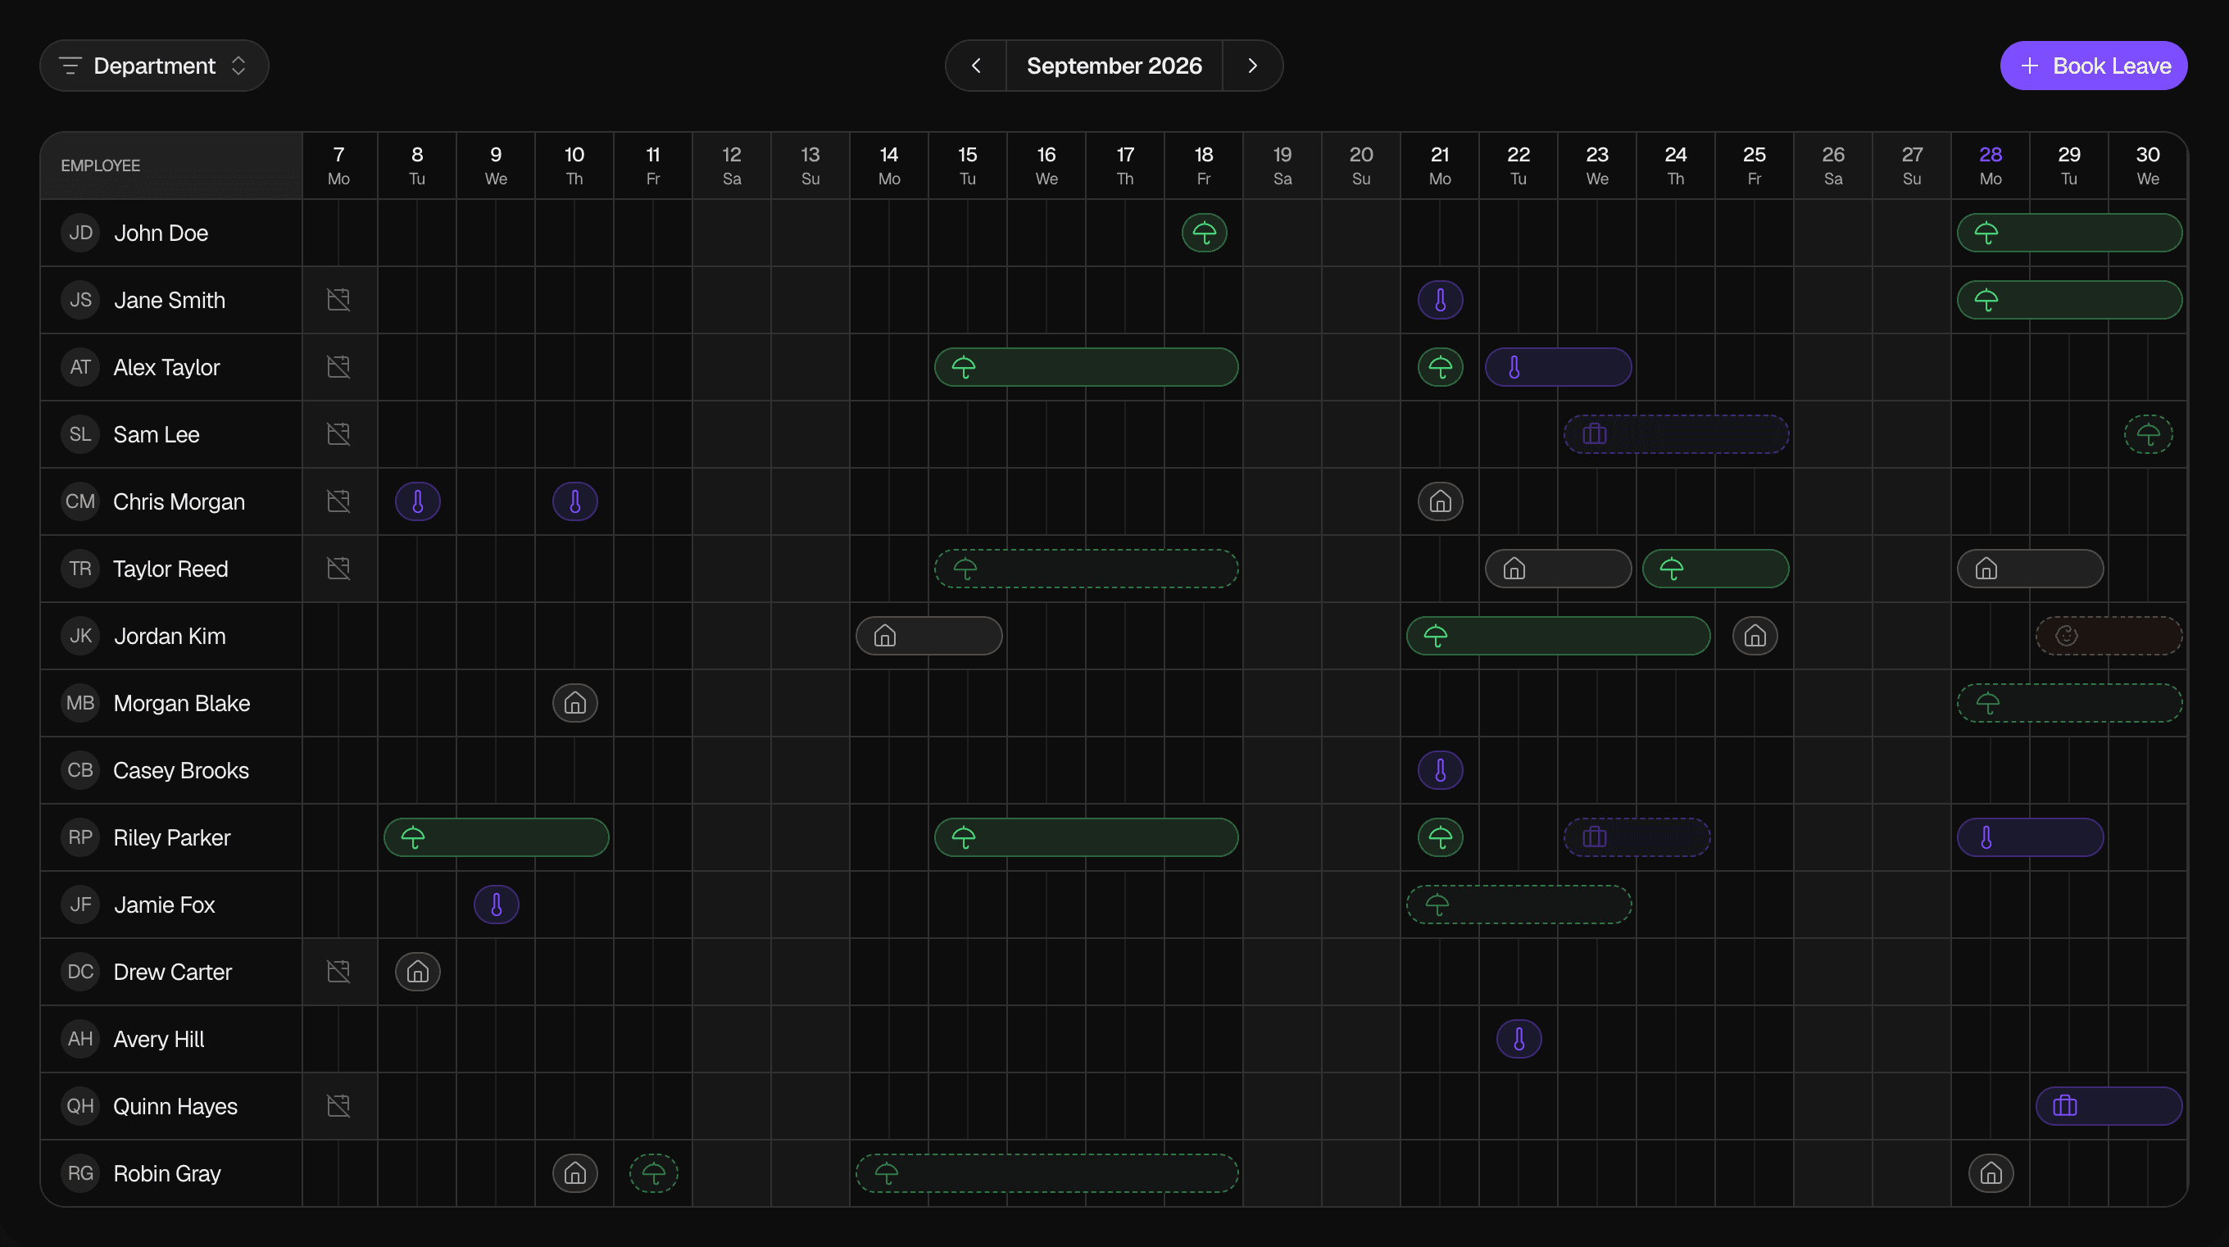The image size is (2229, 1247).
Task: Open John Doe's vacation bar starting 28th
Action: click(2069, 233)
